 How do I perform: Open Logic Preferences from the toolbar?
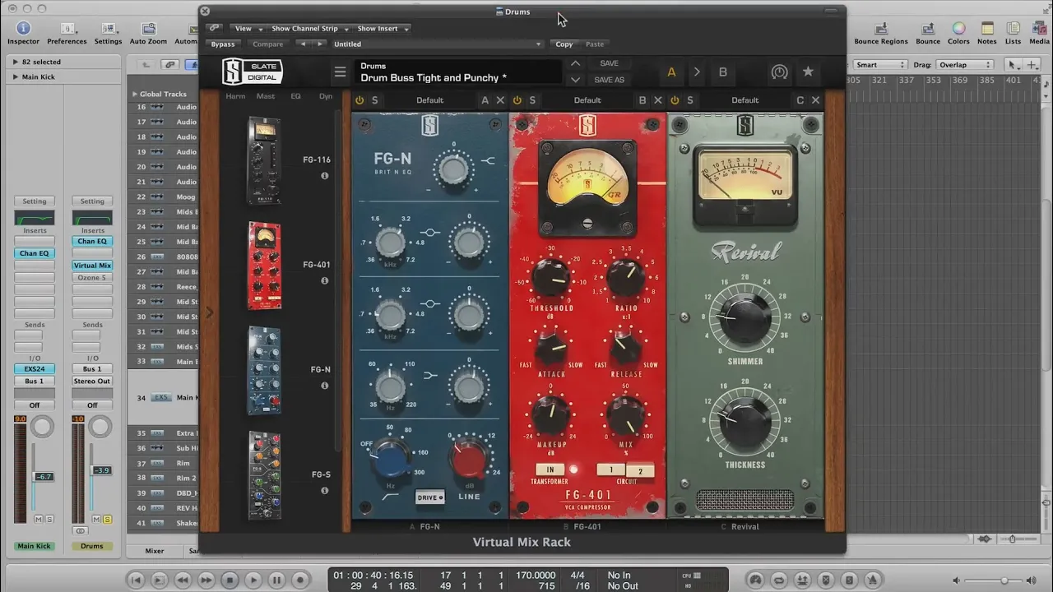pos(67,33)
